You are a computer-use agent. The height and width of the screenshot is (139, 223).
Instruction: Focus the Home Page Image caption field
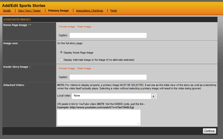[x=108, y=35]
